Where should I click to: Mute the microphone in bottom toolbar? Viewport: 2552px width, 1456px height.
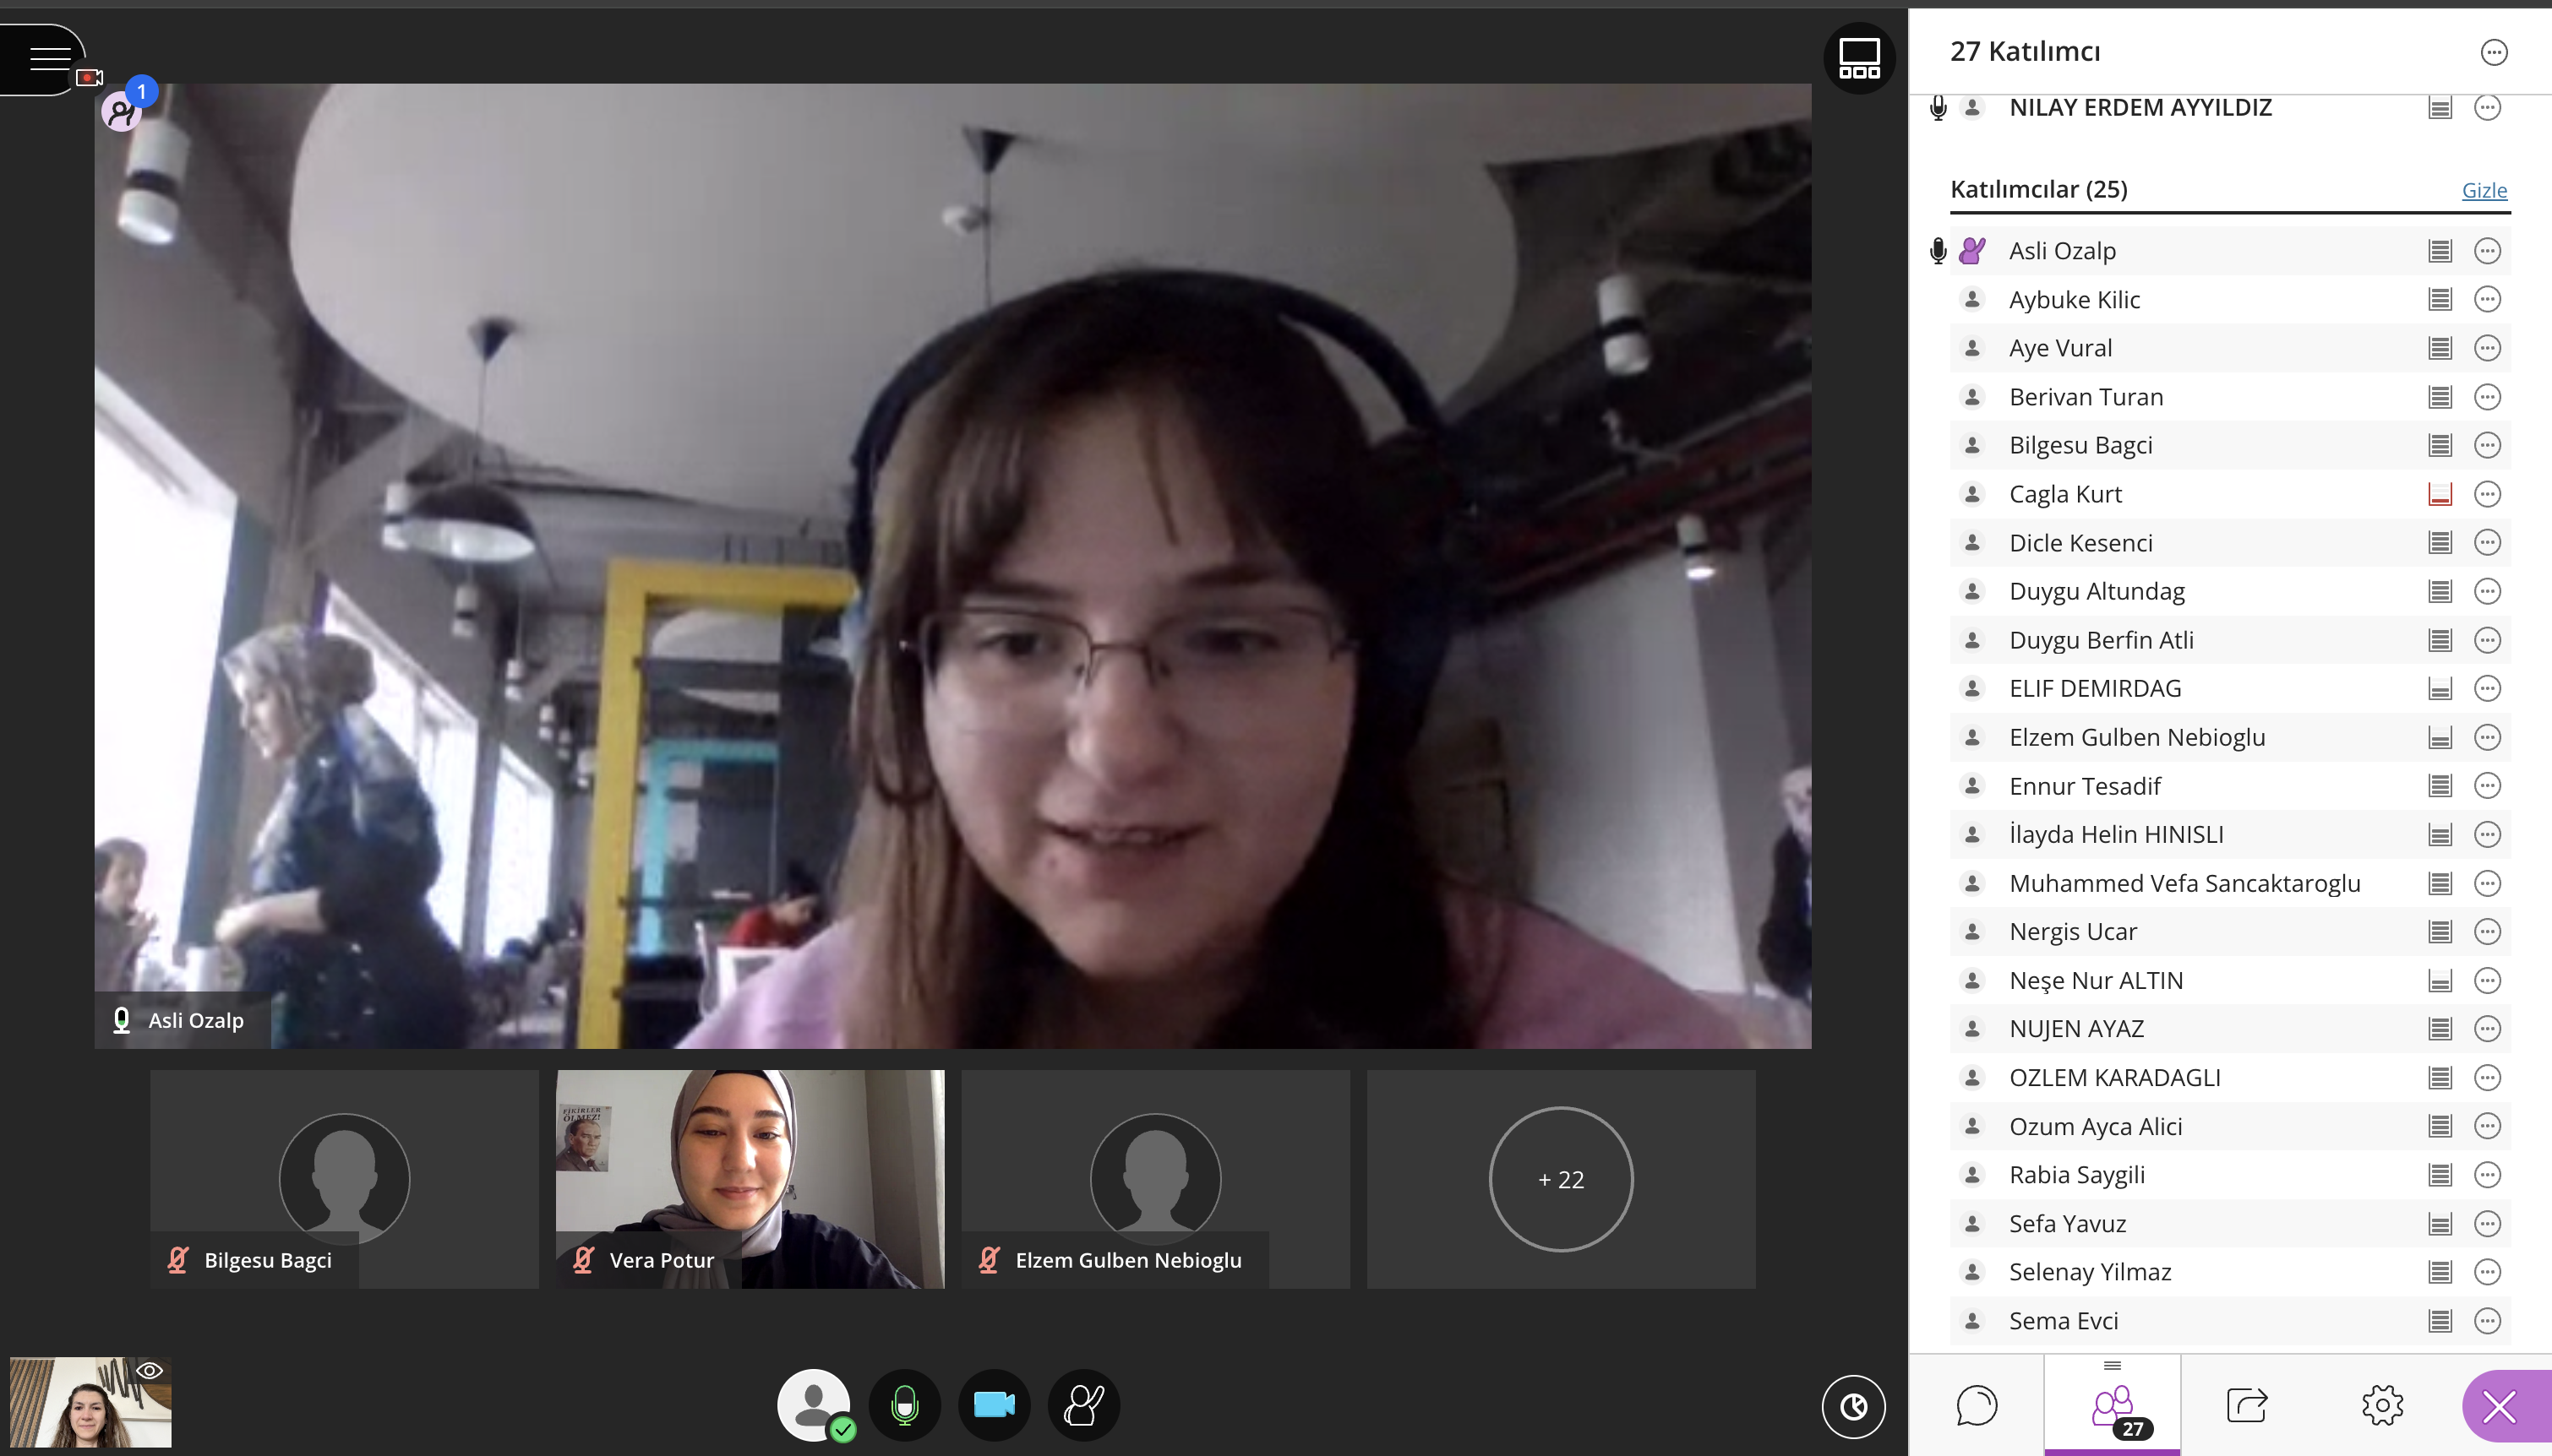tap(904, 1405)
